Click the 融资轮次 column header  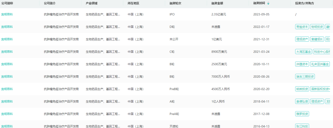click(x=175, y=3)
